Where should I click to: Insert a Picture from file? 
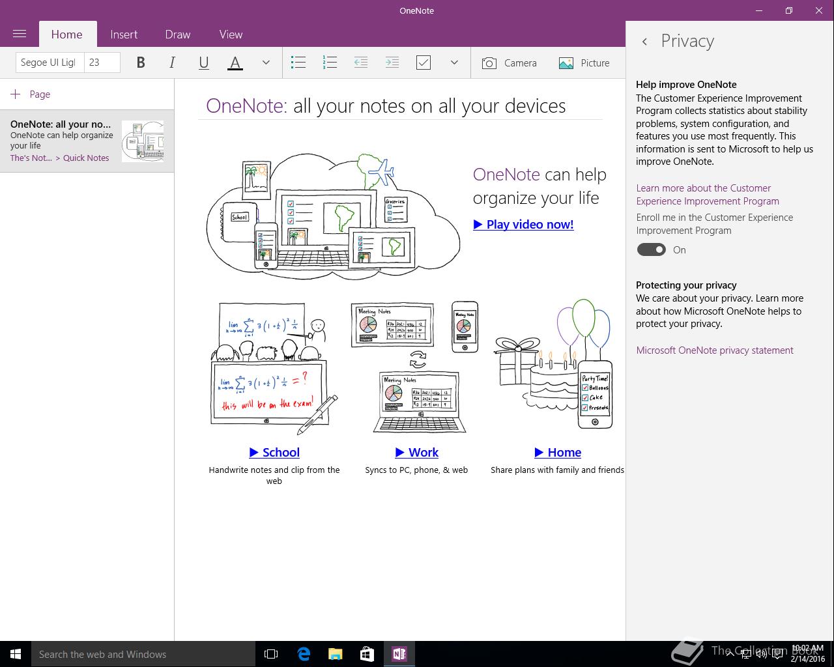point(584,63)
